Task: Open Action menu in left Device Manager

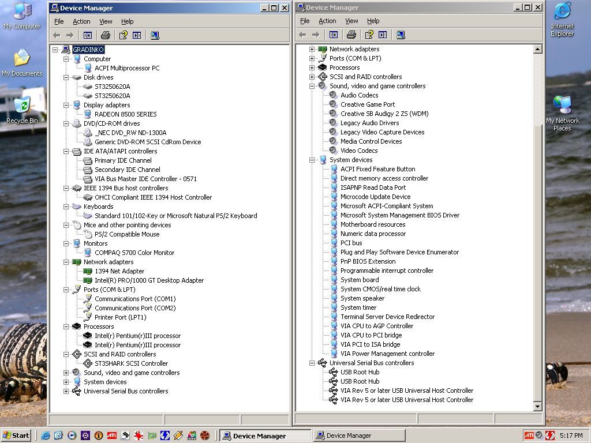Action: pyautogui.click(x=81, y=21)
